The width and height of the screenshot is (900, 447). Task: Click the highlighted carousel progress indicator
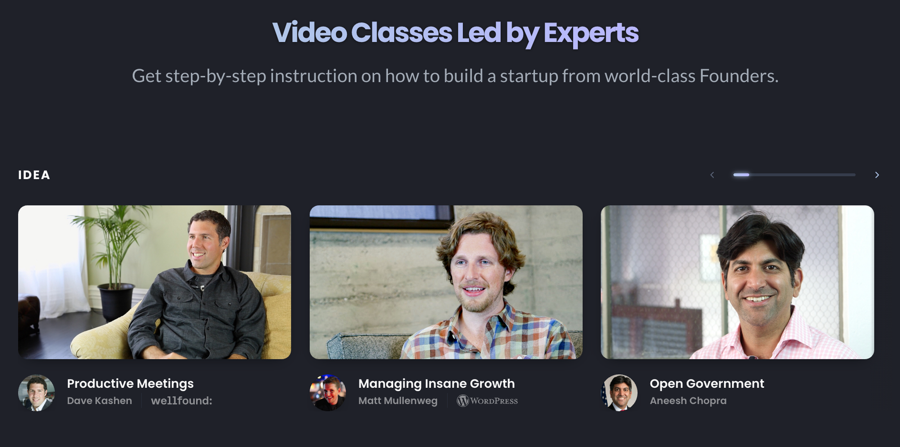[x=741, y=175]
